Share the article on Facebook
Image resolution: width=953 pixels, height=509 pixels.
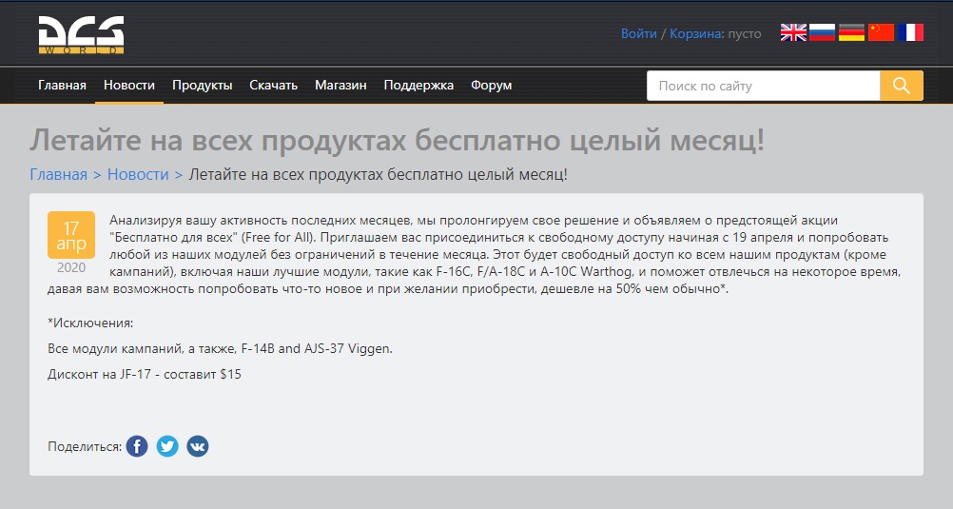pos(137,446)
